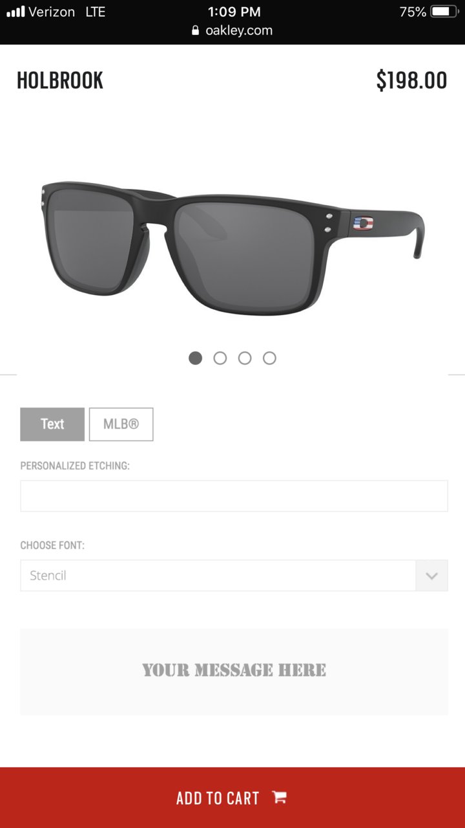Screen dimensions: 465x828
Task: Switch to third product image dot
Action: (245, 358)
